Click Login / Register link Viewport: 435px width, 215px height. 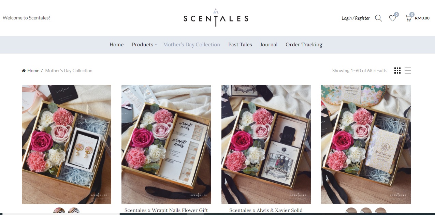point(356,18)
